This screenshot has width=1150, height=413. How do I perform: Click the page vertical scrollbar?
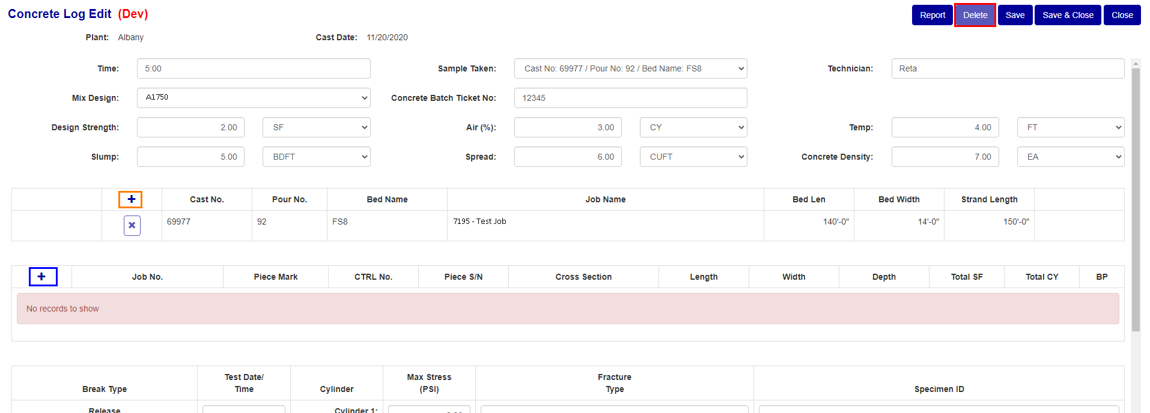[1136, 199]
